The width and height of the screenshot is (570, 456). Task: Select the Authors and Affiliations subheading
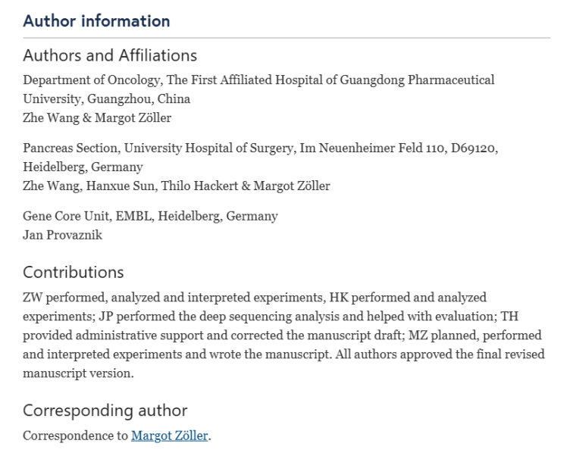pyautogui.click(x=110, y=55)
